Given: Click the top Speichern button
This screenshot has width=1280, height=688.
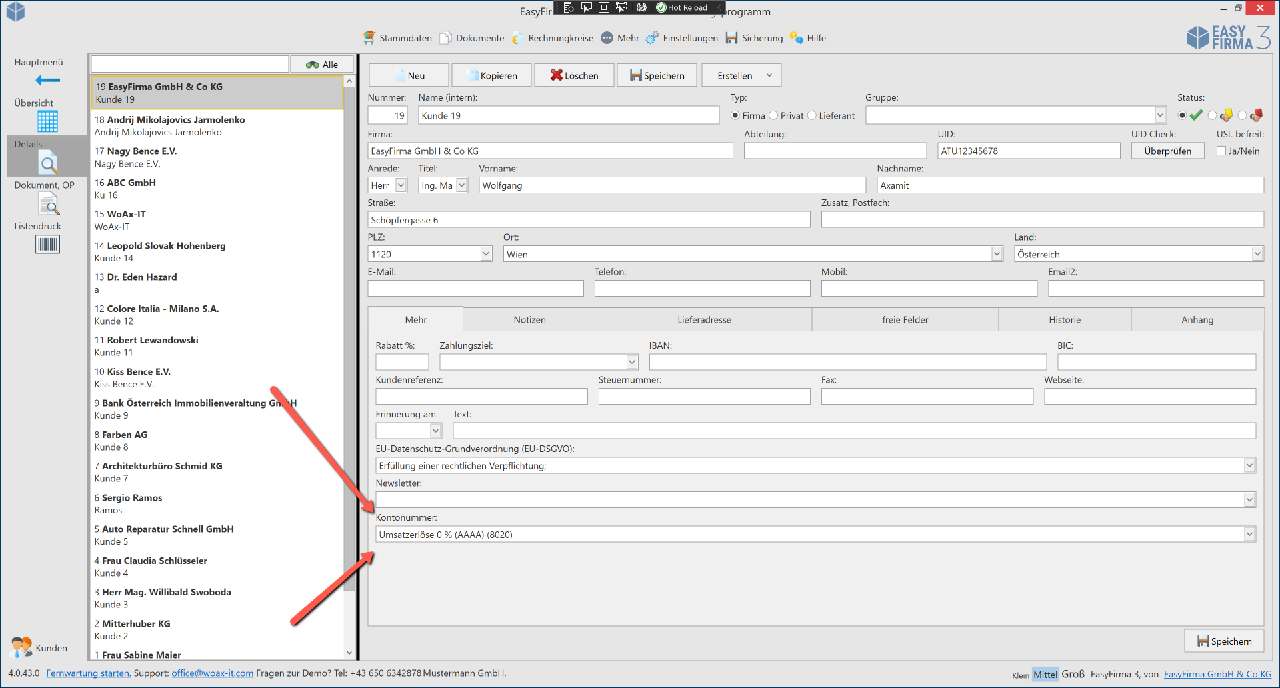Looking at the screenshot, I should [x=657, y=75].
